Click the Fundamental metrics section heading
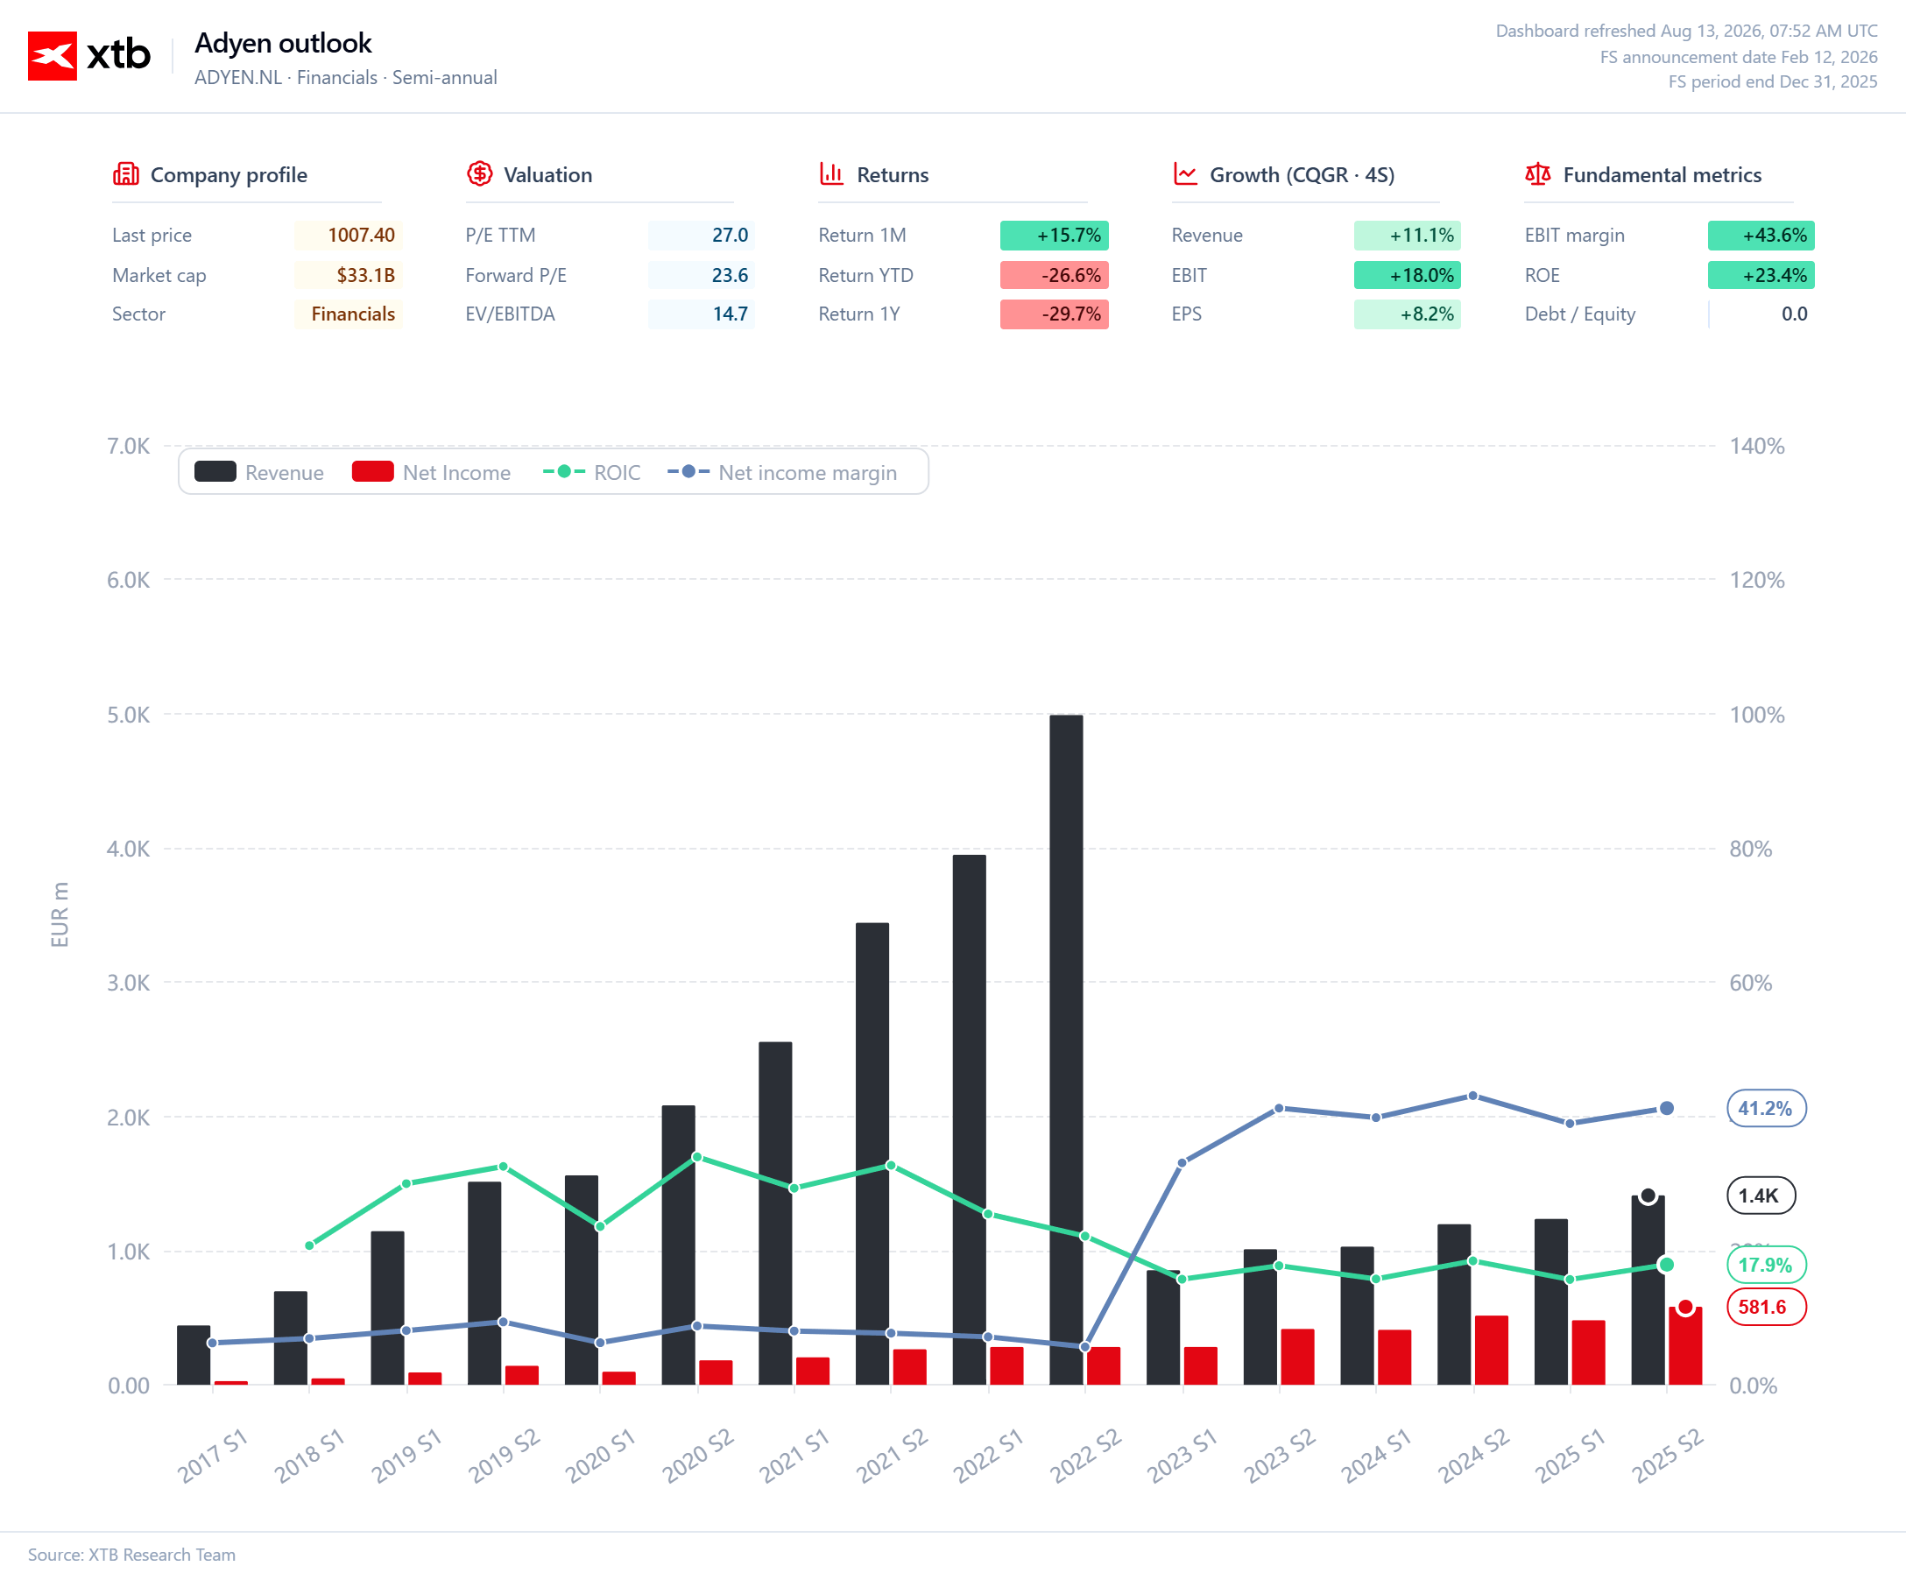1906x1573 pixels. pos(1662,175)
